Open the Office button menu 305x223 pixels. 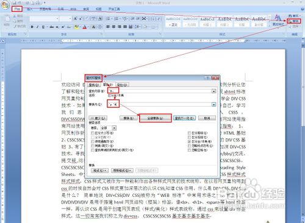pos(5,5)
